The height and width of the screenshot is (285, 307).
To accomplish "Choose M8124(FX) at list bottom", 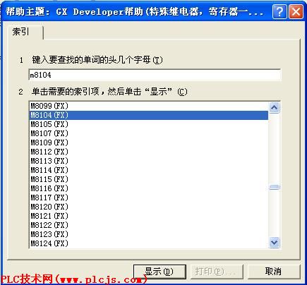I will [x=149, y=243].
